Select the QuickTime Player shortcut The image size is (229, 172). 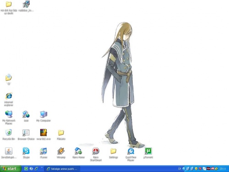pos(131,151)
